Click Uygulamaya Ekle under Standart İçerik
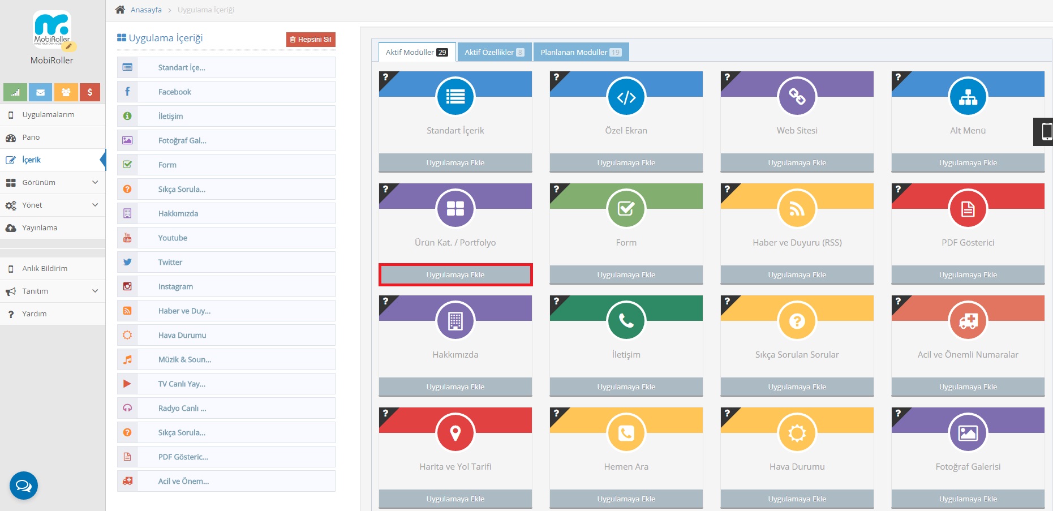The image size is (1053, 511). click(x=455, y=163)
